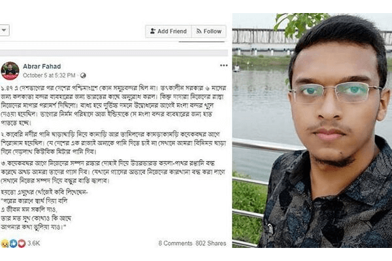
Task: Click the globe public privacy icon
Action: point(83,76)
